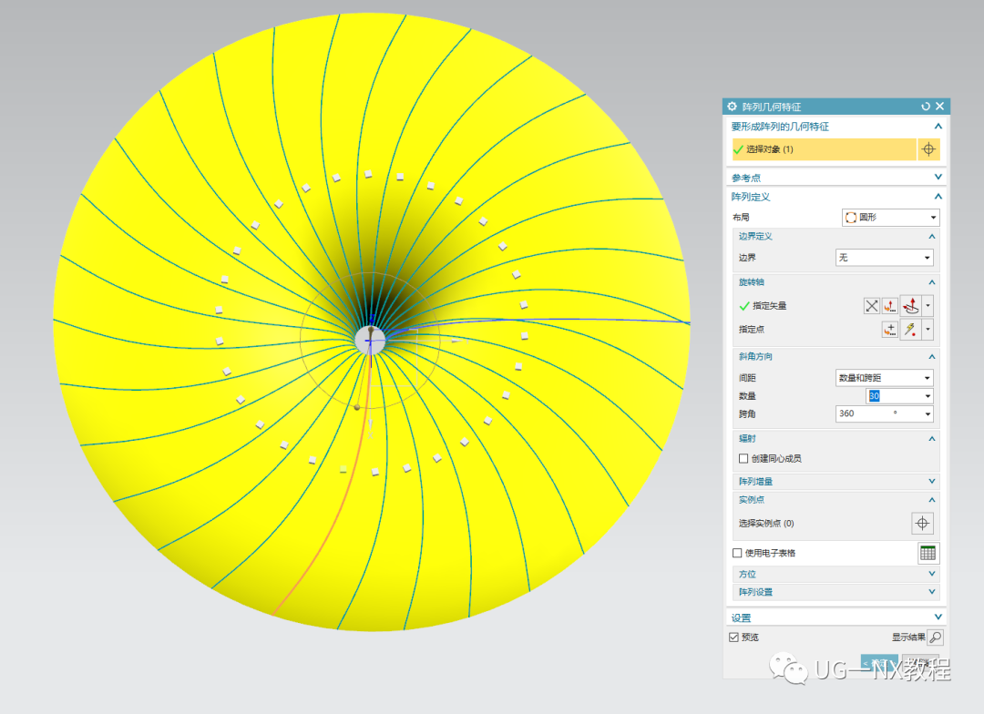
Task: Click the 选择对象 crosshair selection icon
Action: click(928, 149)
